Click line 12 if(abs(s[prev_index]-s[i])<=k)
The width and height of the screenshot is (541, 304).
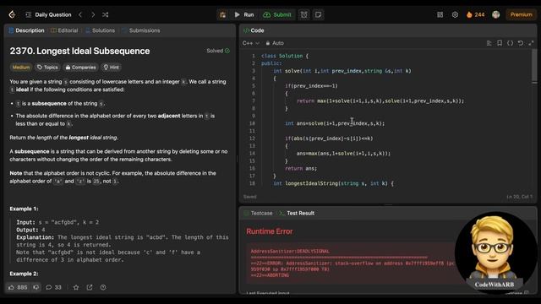click(x=329, y=138)
